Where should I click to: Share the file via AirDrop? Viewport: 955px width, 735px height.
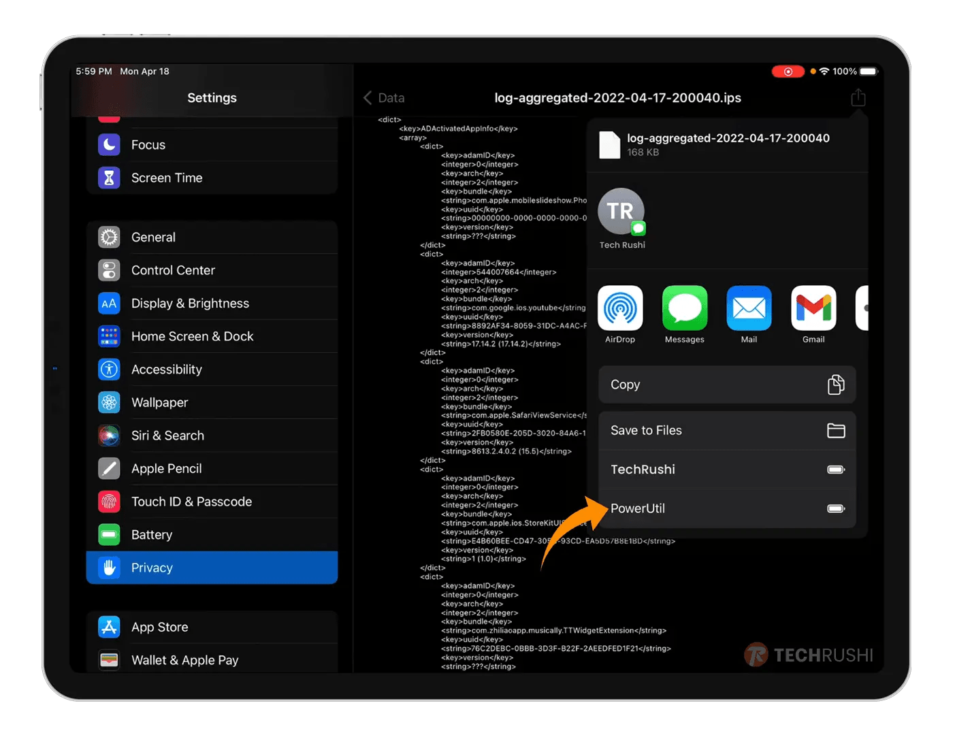tap(620, 308)
